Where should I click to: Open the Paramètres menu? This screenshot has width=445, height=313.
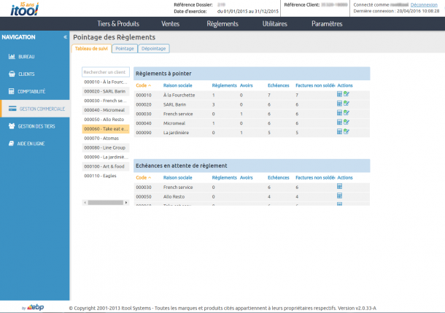coord(326,23)
